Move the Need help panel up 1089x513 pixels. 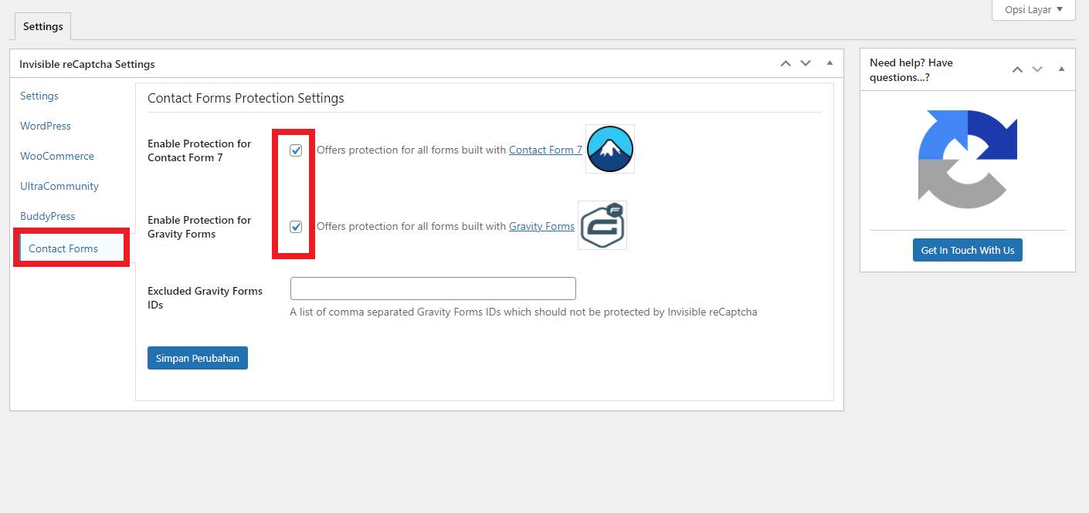(x=1017, y=69)
